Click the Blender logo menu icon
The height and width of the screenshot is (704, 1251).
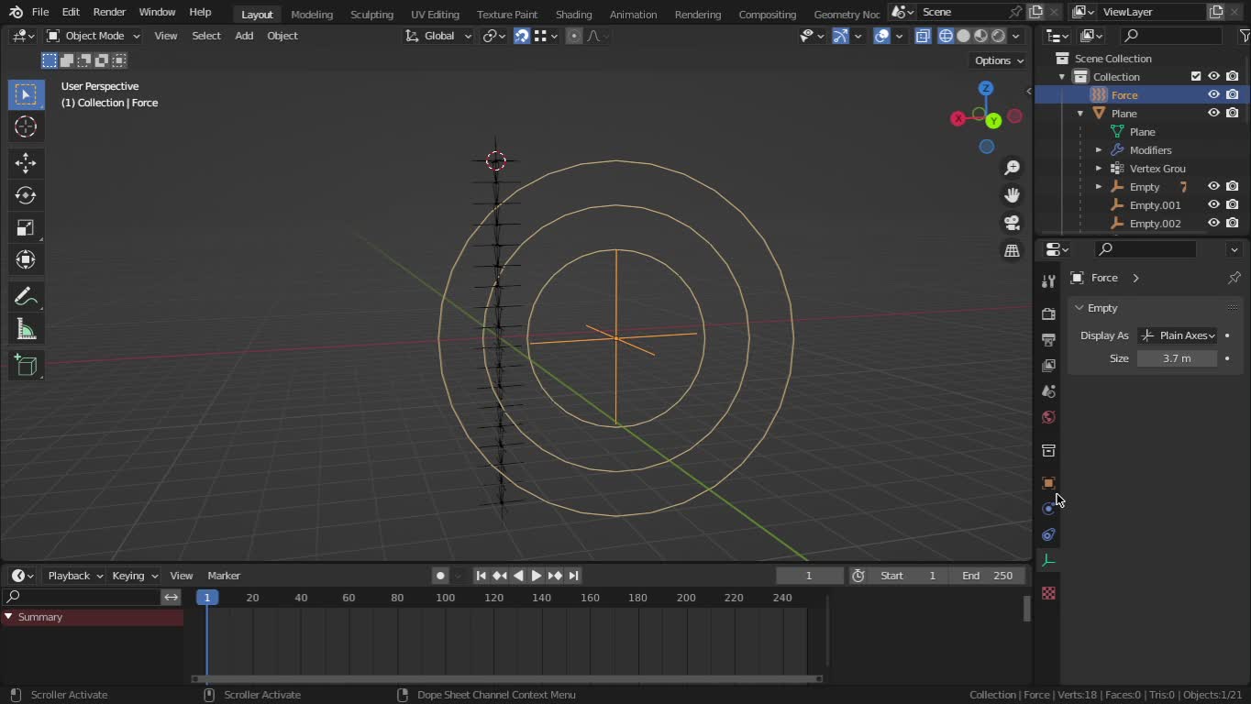pos(16,12)
